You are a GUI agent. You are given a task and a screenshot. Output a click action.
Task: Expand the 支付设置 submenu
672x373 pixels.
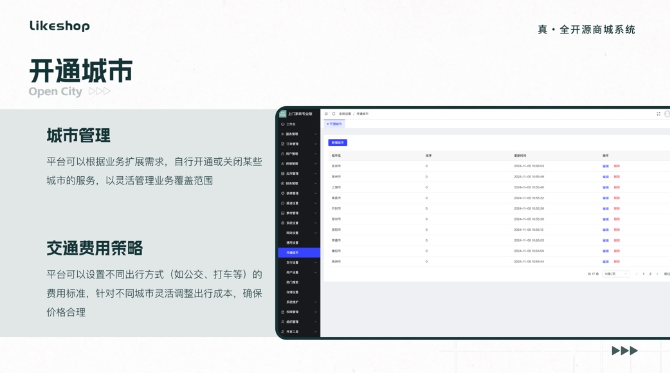(316, 262)
